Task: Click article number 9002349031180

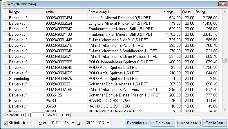Action: (x=59, y=34)
